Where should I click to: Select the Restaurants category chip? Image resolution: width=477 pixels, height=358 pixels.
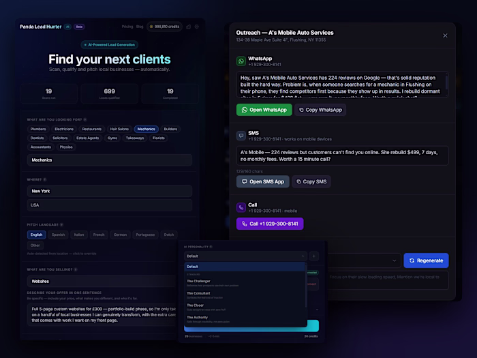tap(92, 129)
